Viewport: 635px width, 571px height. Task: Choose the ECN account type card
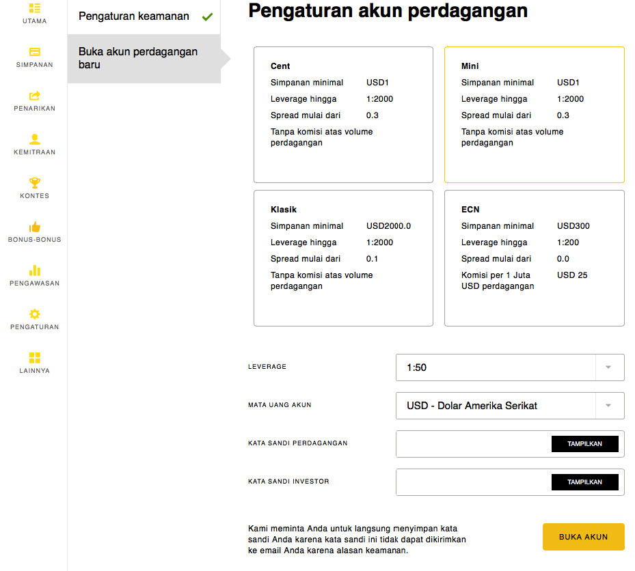[534, 258]
